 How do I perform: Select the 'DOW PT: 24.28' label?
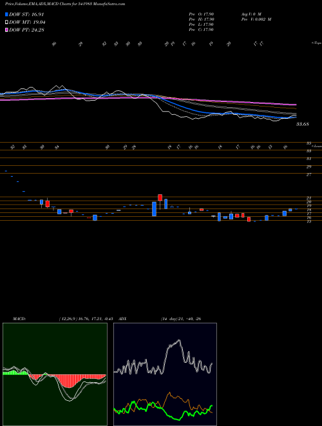coord(26,30)
